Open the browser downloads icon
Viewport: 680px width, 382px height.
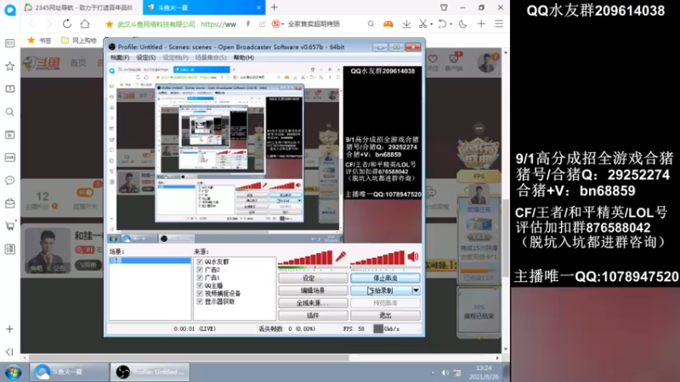click(x=406, y=25)
